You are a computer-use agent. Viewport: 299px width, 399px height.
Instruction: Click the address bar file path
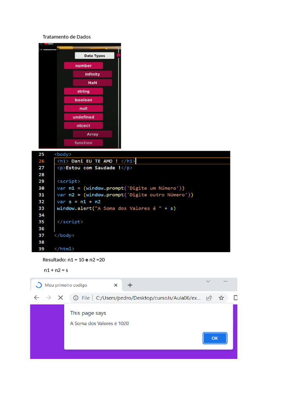[x=148, y=298]
